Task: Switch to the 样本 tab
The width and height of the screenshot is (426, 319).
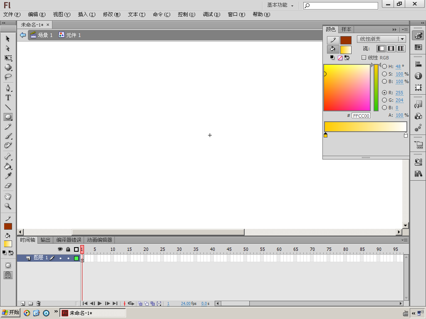Action: pos(346,29)
